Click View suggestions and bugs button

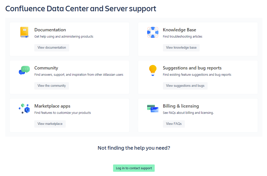(185, 86)
